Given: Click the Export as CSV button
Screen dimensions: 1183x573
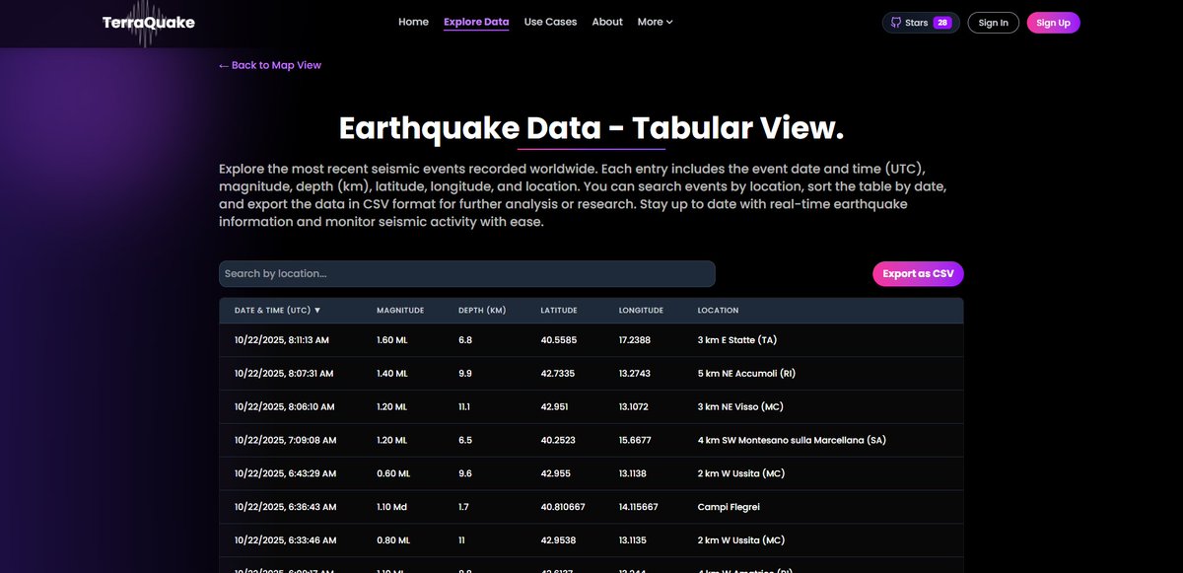Looking at the screenshot, I should (x=918, y=273).
